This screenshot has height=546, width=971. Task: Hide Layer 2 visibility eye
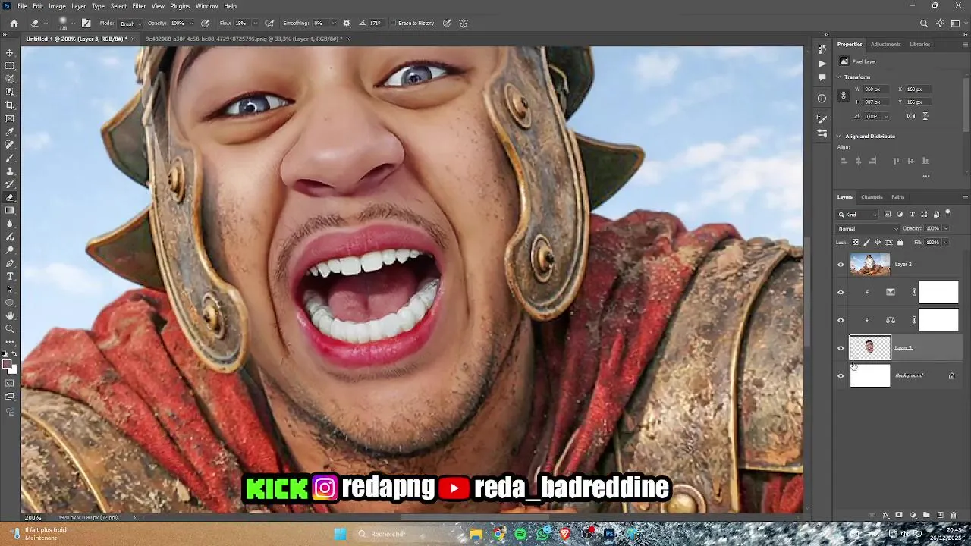841,265
